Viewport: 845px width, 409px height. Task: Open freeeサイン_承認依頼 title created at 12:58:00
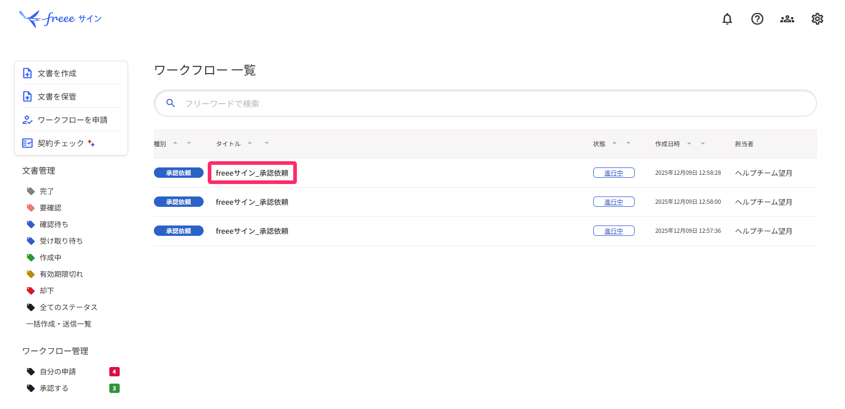pos(252,202)
